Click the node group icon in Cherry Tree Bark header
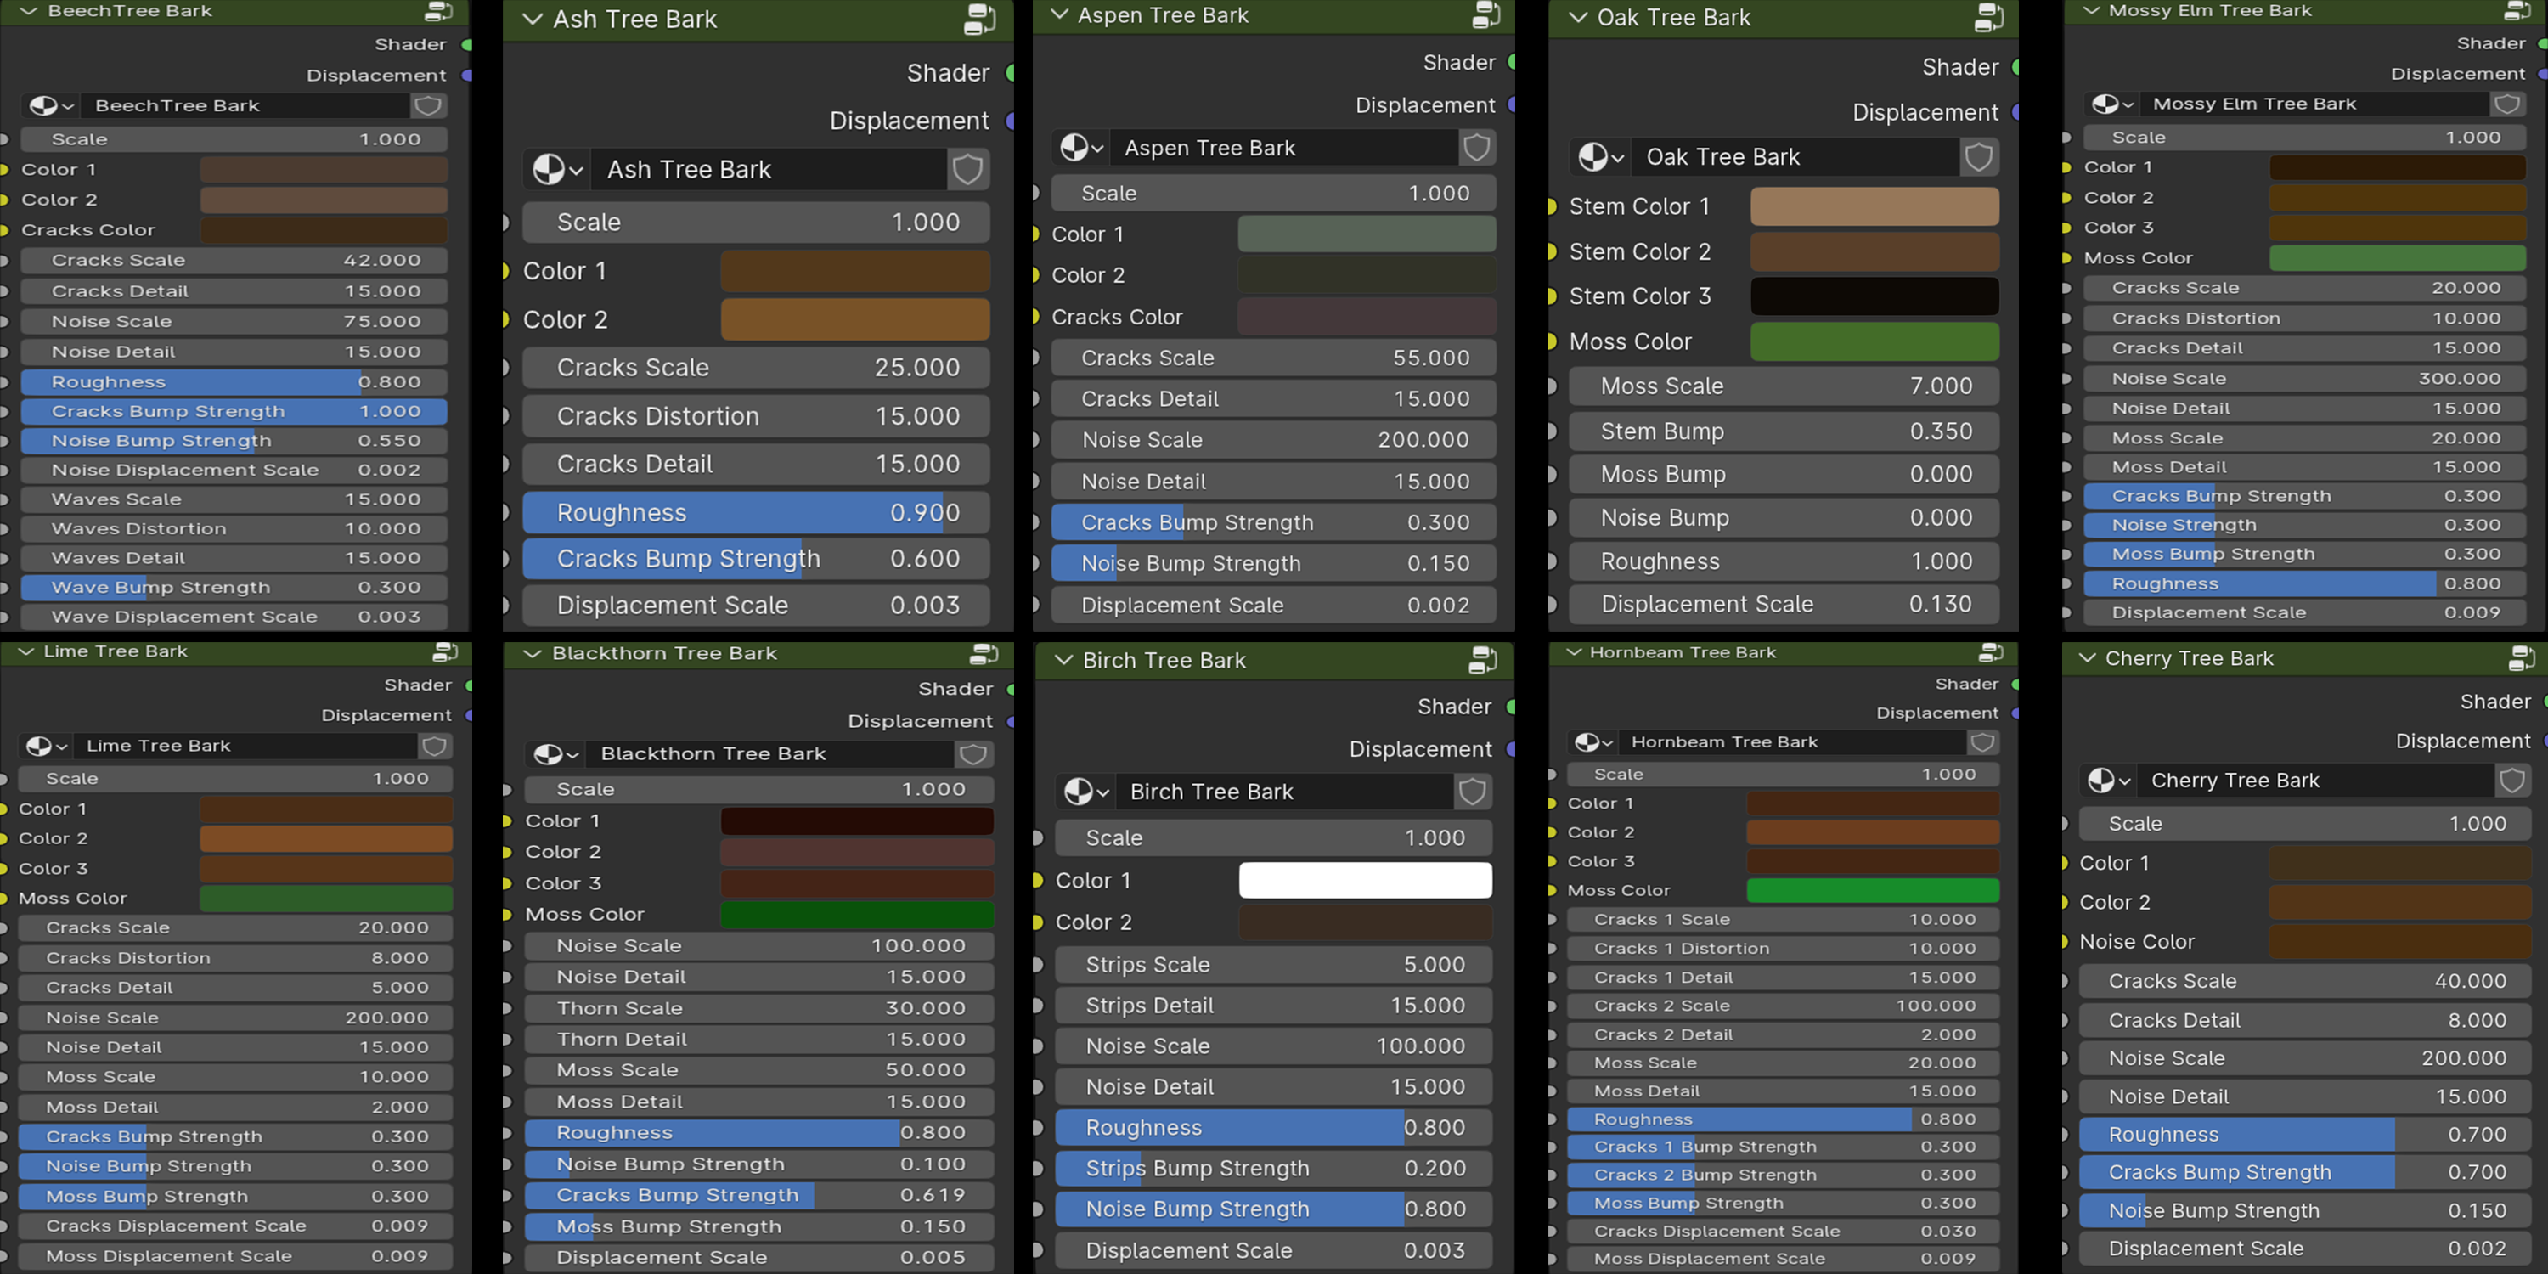 coord(2523,657)
